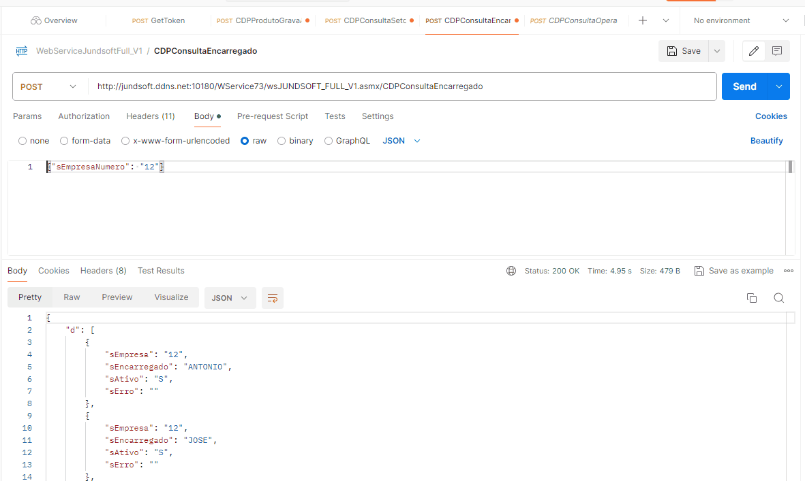Copy response with the copy icon

pos(752,298)
